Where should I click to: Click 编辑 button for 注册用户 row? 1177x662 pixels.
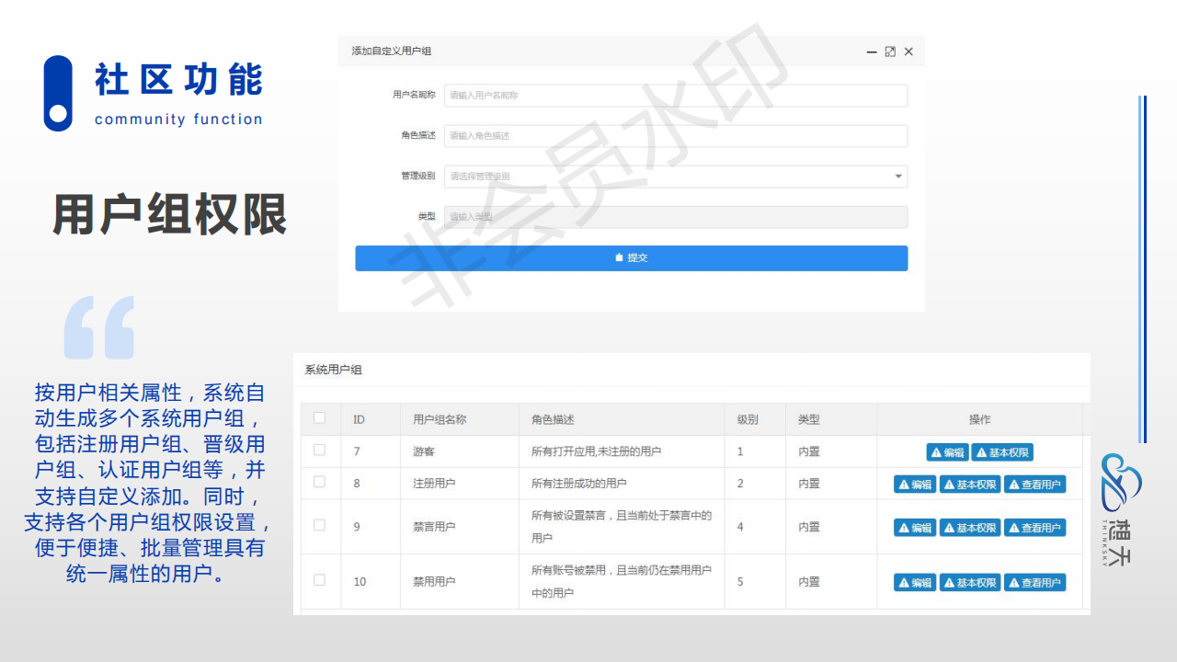[x=915, y=485]
